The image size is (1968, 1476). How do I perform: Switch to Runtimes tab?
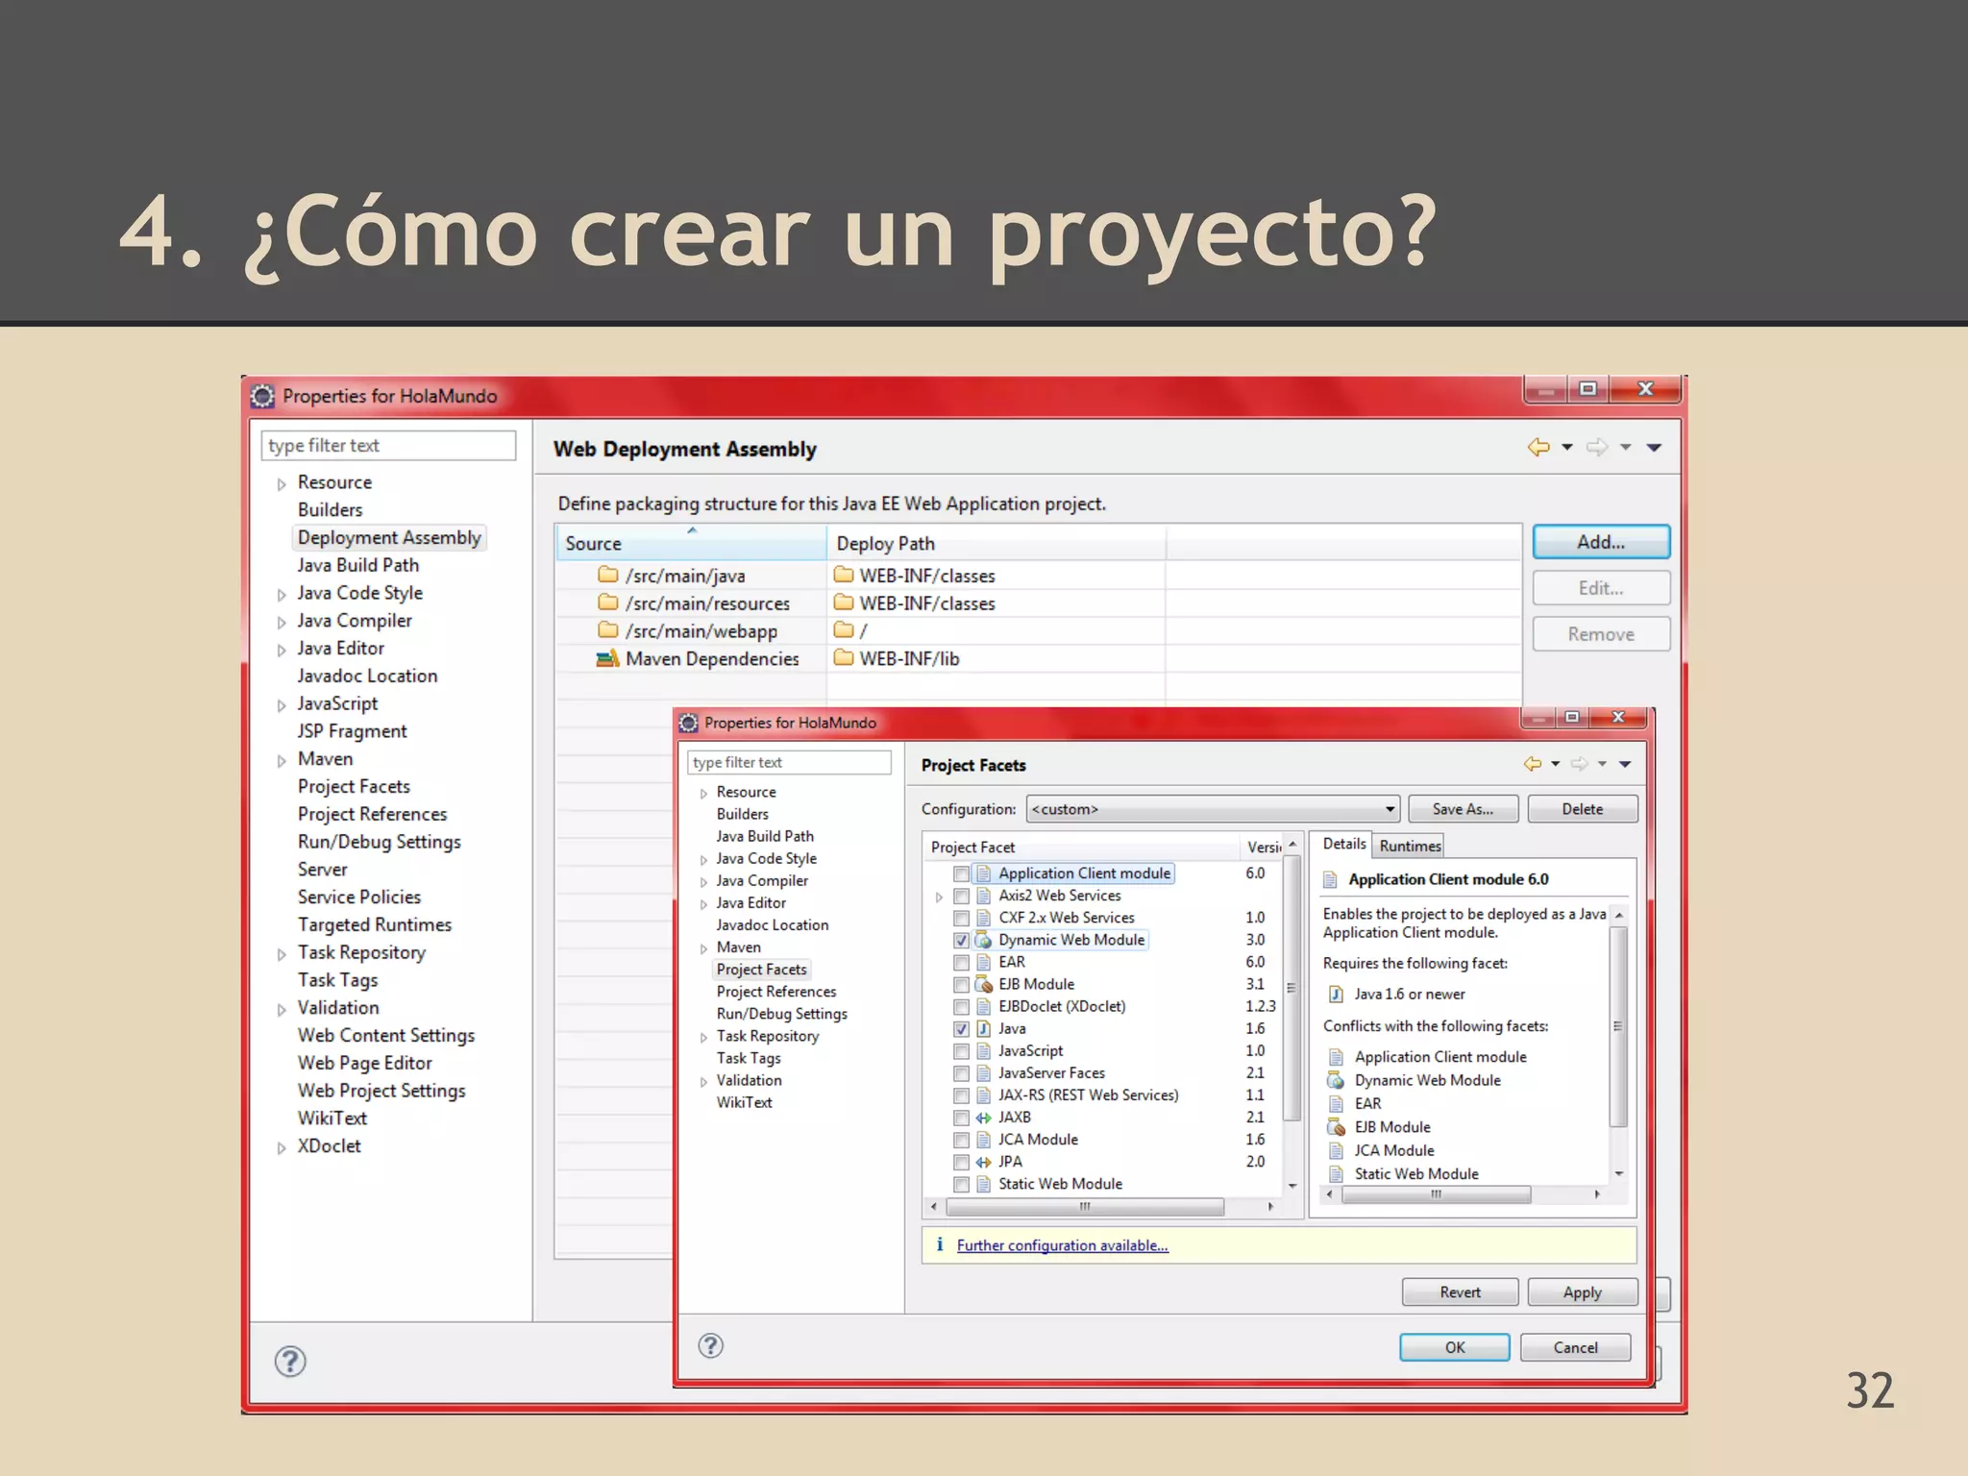1410,846
